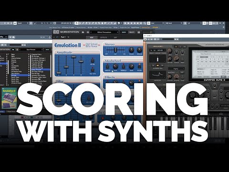
Task: Switch to MAIN view in UVI Workstation
Action: click(x=124, y=32)
